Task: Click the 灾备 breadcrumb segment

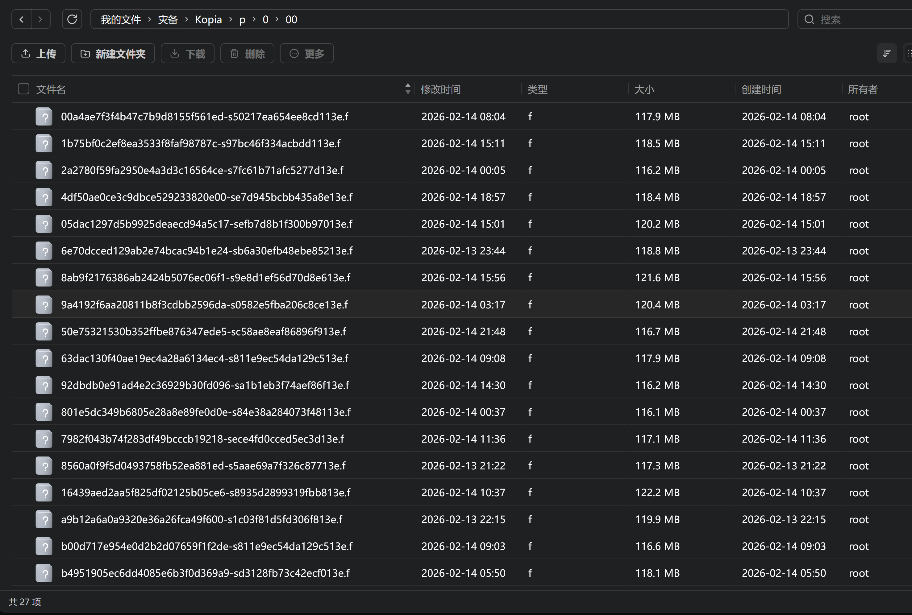Action: (168, 19)
